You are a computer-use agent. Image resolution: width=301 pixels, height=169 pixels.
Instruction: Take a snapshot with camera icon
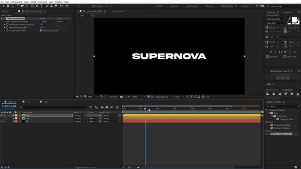121,97
